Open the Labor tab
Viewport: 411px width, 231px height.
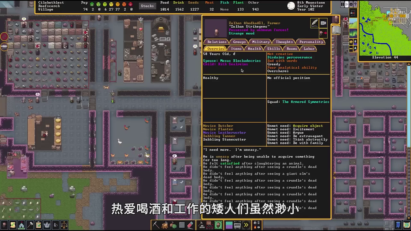point(309,48)
